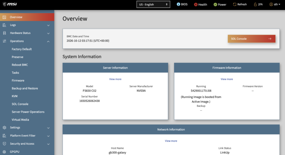The width and height of the screenshot is (285, 155).
Task: Click the LinkUp link status value
Action: pyautogui.click(x=225, y=153)
